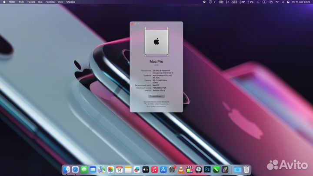Close the About This Mac window
The image size is (313, 176).
132,24
